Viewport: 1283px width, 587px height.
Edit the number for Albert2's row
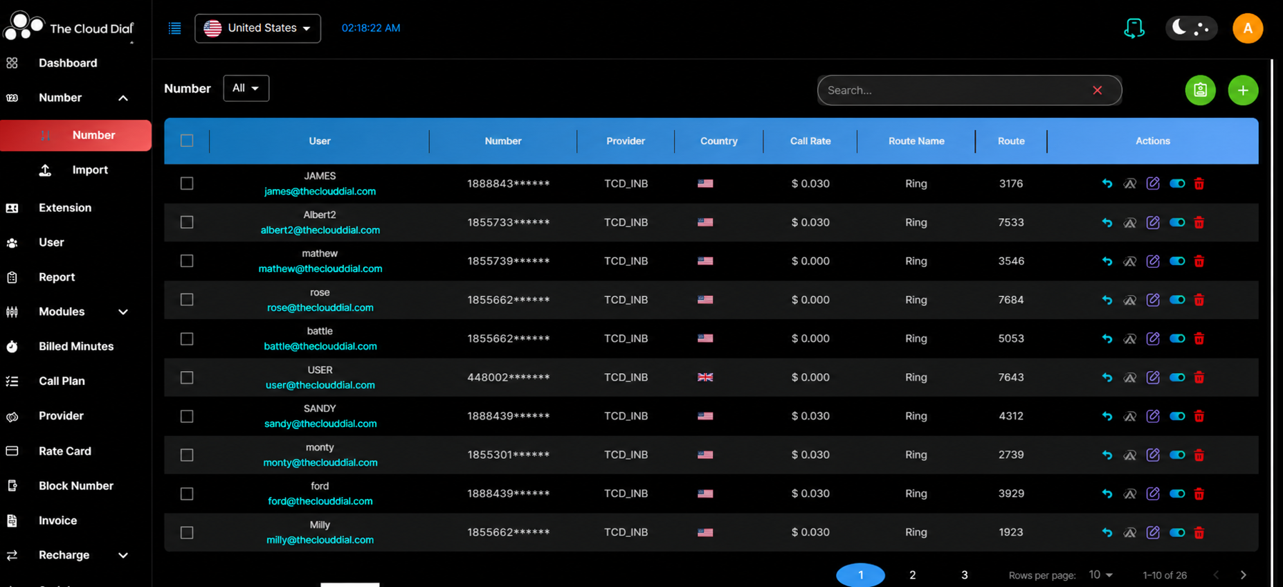coord(1153,222)
